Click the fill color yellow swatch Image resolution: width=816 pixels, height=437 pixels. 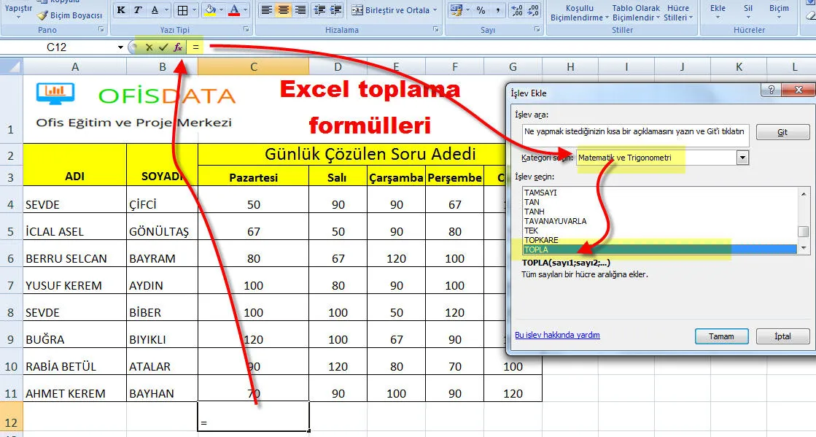[209, 10]
